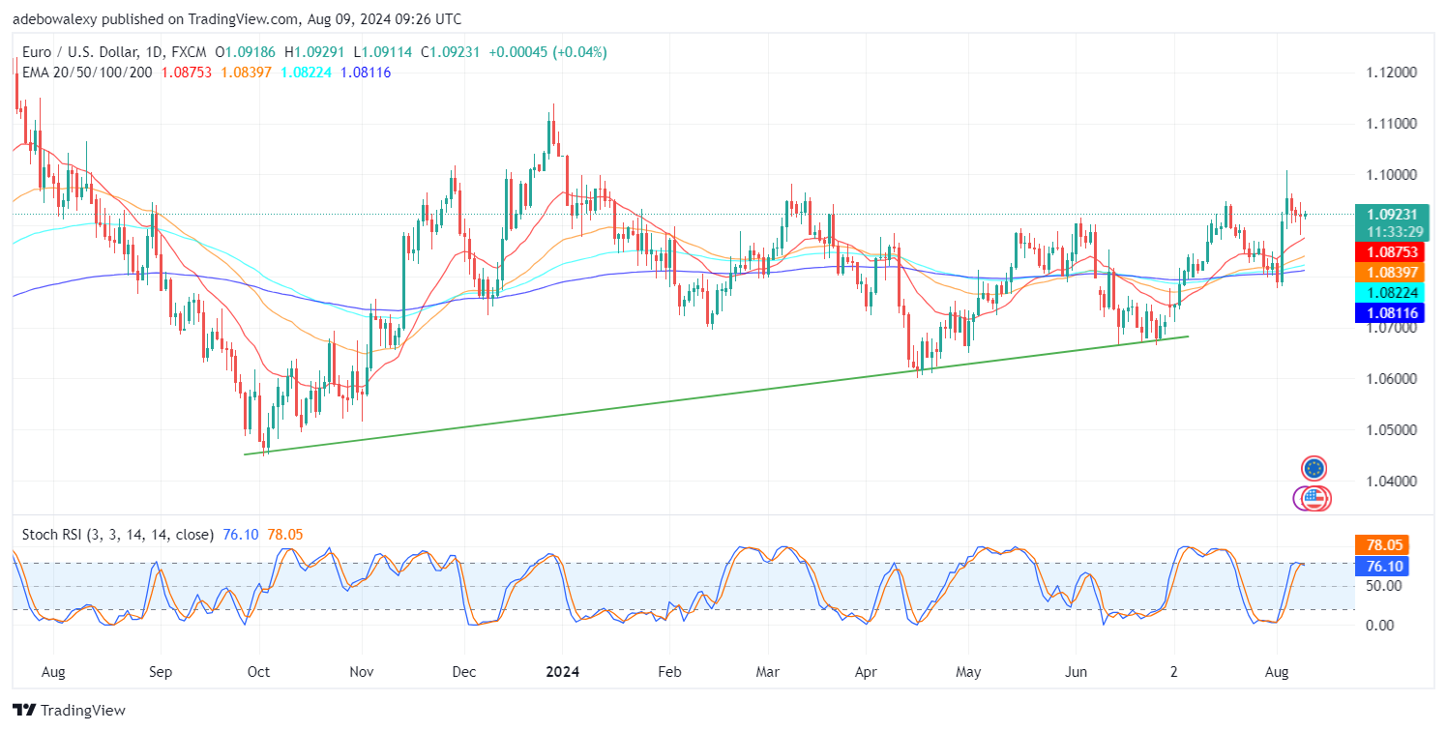This screenshot has width=1447, height=731.
Task: Click the 1.10000 price axis label
Action: click(x=1390, y=175)
